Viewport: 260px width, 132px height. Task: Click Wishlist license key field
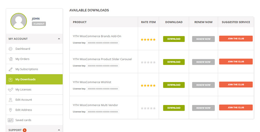click(x=103, y=89)
